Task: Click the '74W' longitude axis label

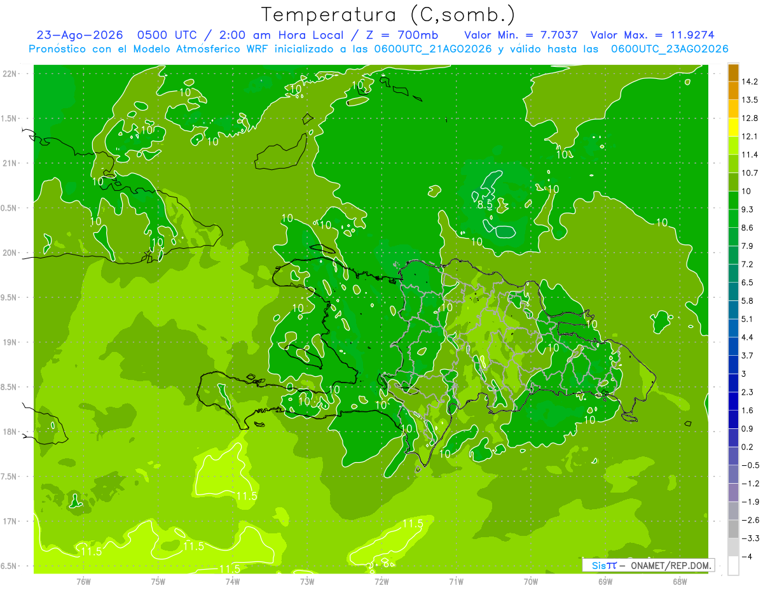Action: [x=232, y=582]
